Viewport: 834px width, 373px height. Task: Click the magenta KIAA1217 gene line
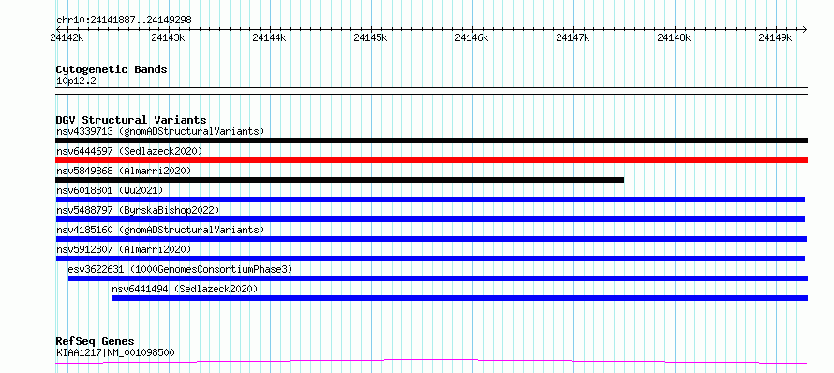point(431,362)
